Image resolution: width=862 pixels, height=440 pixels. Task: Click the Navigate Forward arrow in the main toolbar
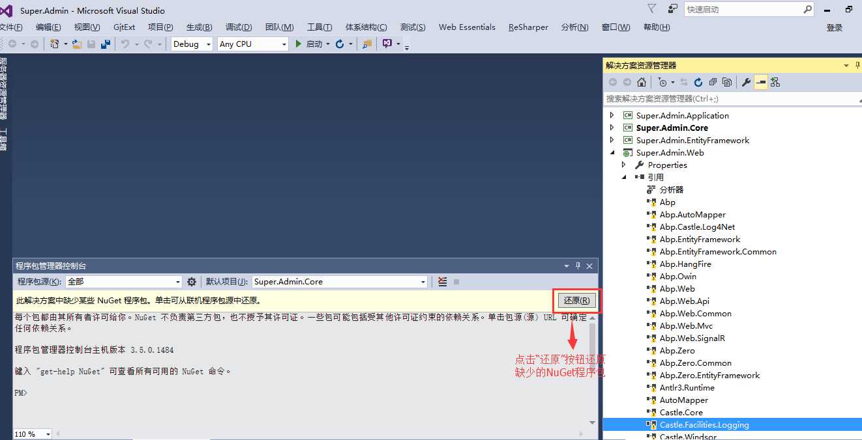coord(35,44)
